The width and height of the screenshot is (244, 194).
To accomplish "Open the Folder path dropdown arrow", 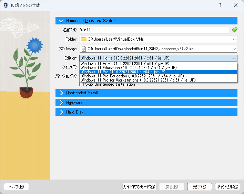I will point(234,40).
